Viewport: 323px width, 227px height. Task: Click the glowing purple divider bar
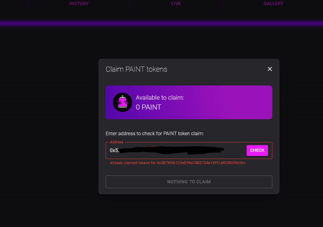pos(161,23)
